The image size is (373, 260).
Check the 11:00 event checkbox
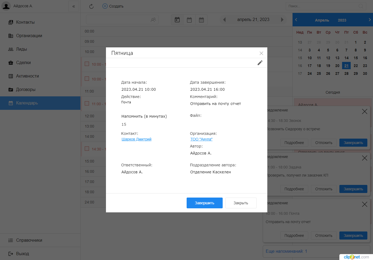(87, 103)
